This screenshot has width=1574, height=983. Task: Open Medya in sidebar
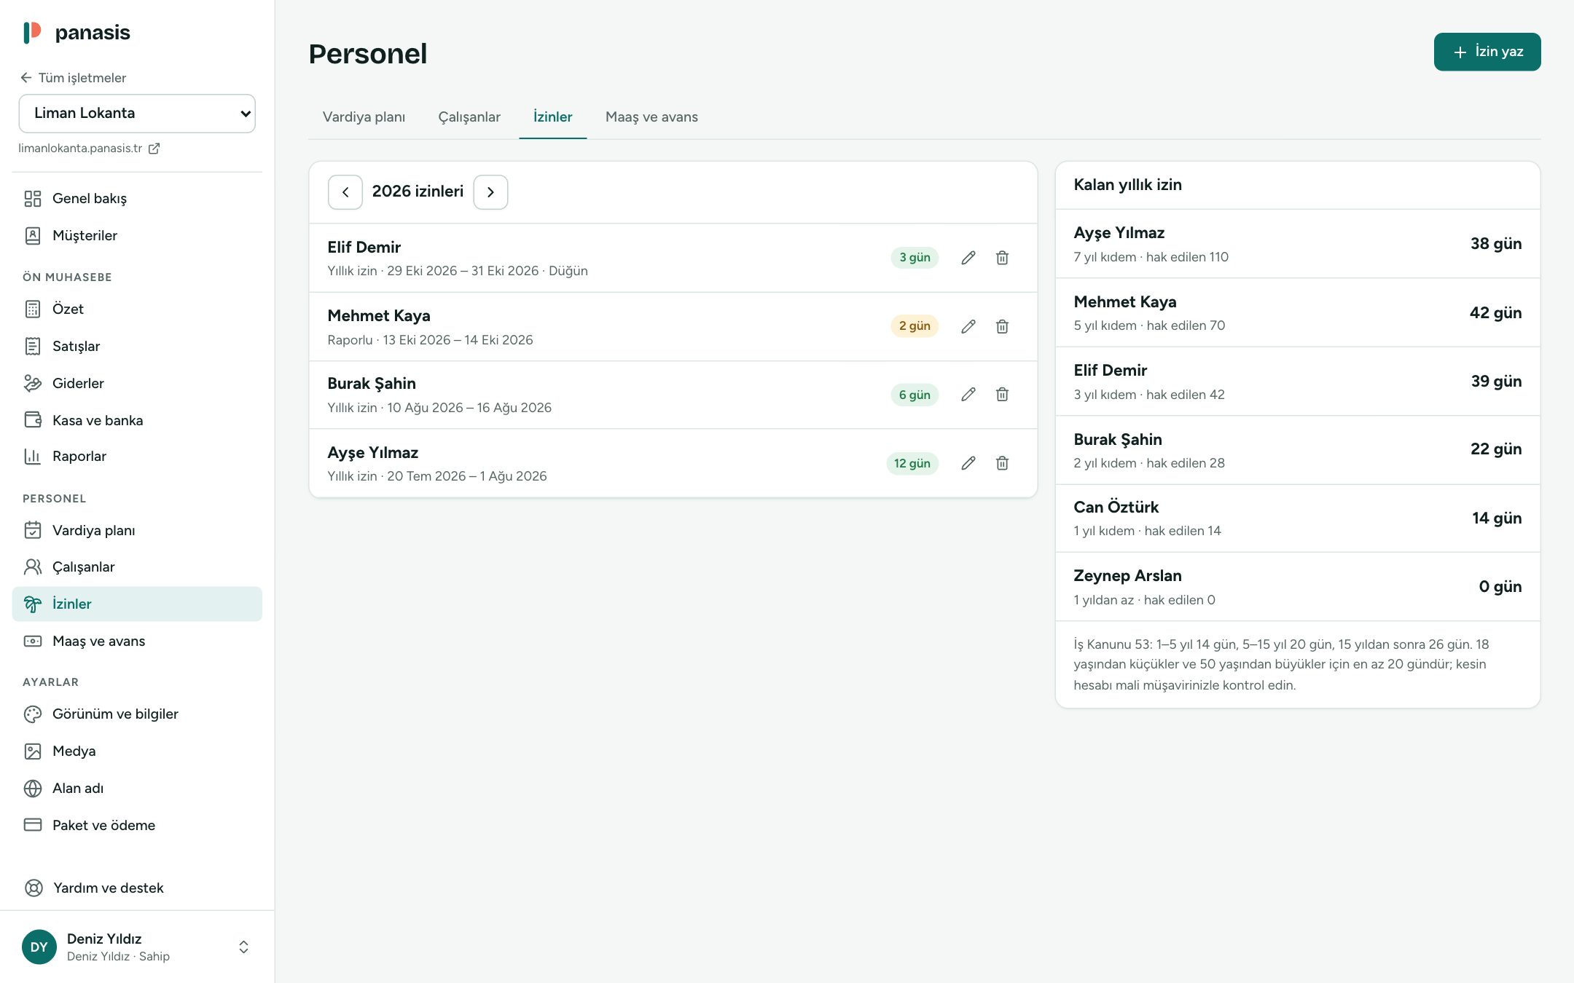coord(137,751)
